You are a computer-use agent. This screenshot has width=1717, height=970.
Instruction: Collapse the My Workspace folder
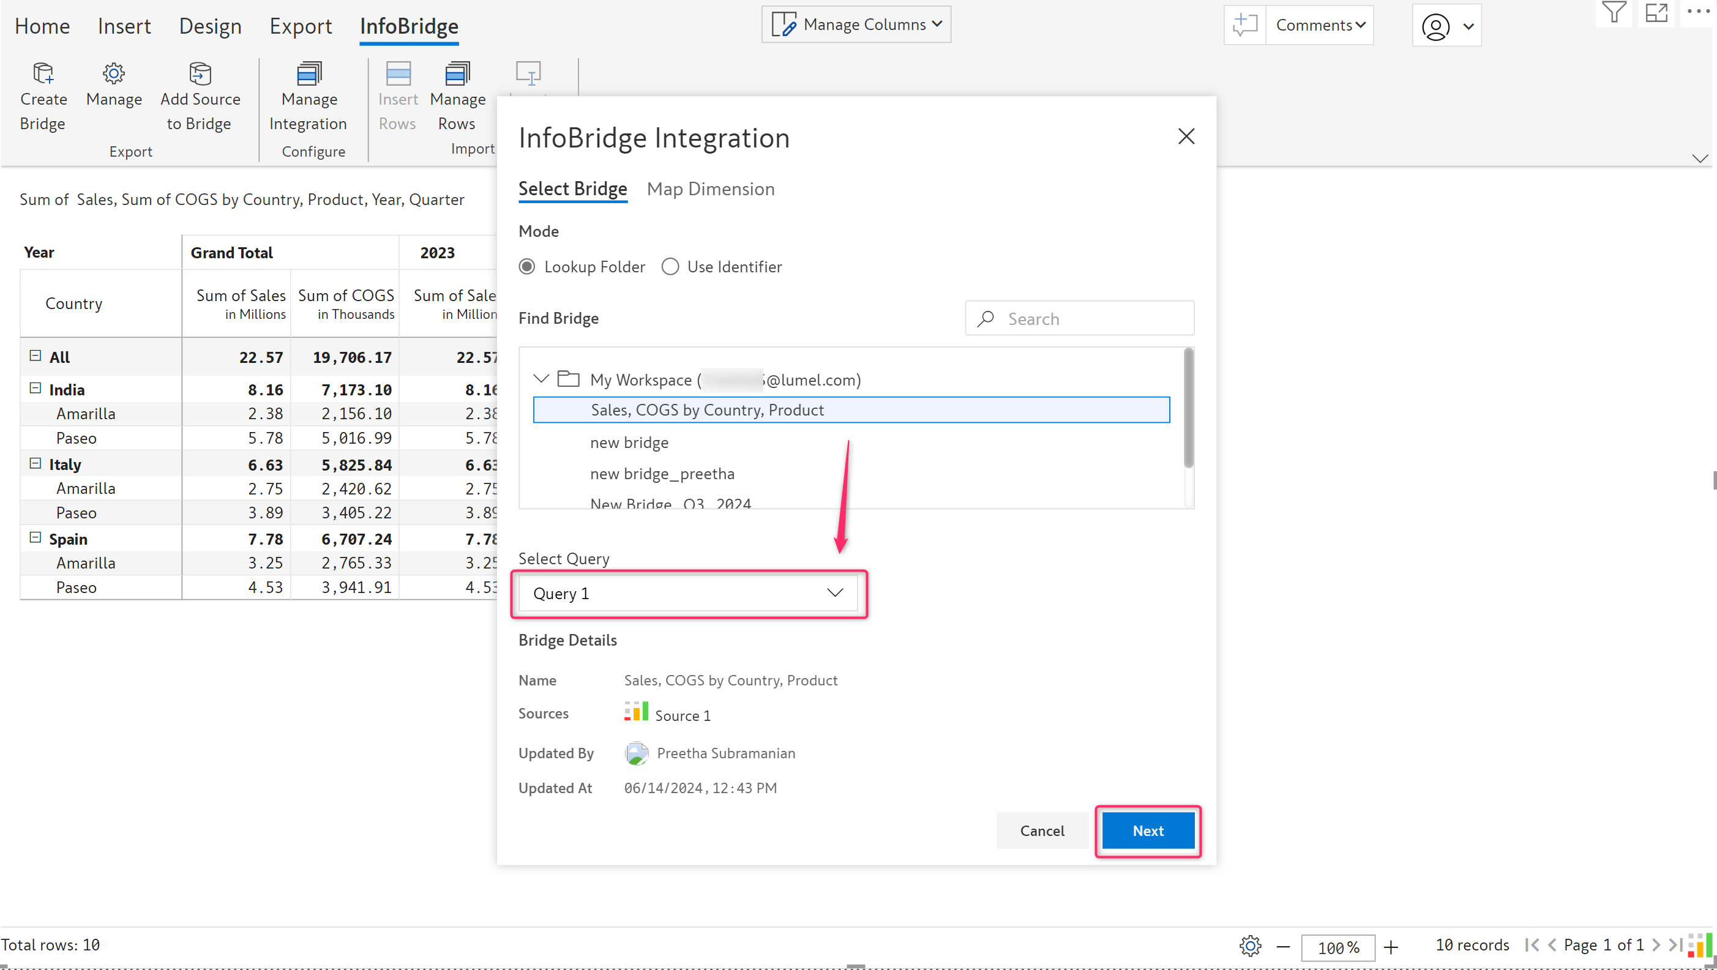(541, 379)
